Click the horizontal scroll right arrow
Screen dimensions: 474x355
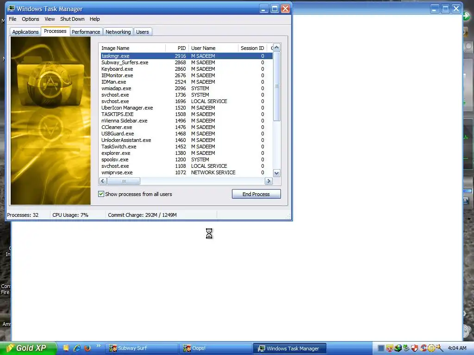[x=268, y=181]
